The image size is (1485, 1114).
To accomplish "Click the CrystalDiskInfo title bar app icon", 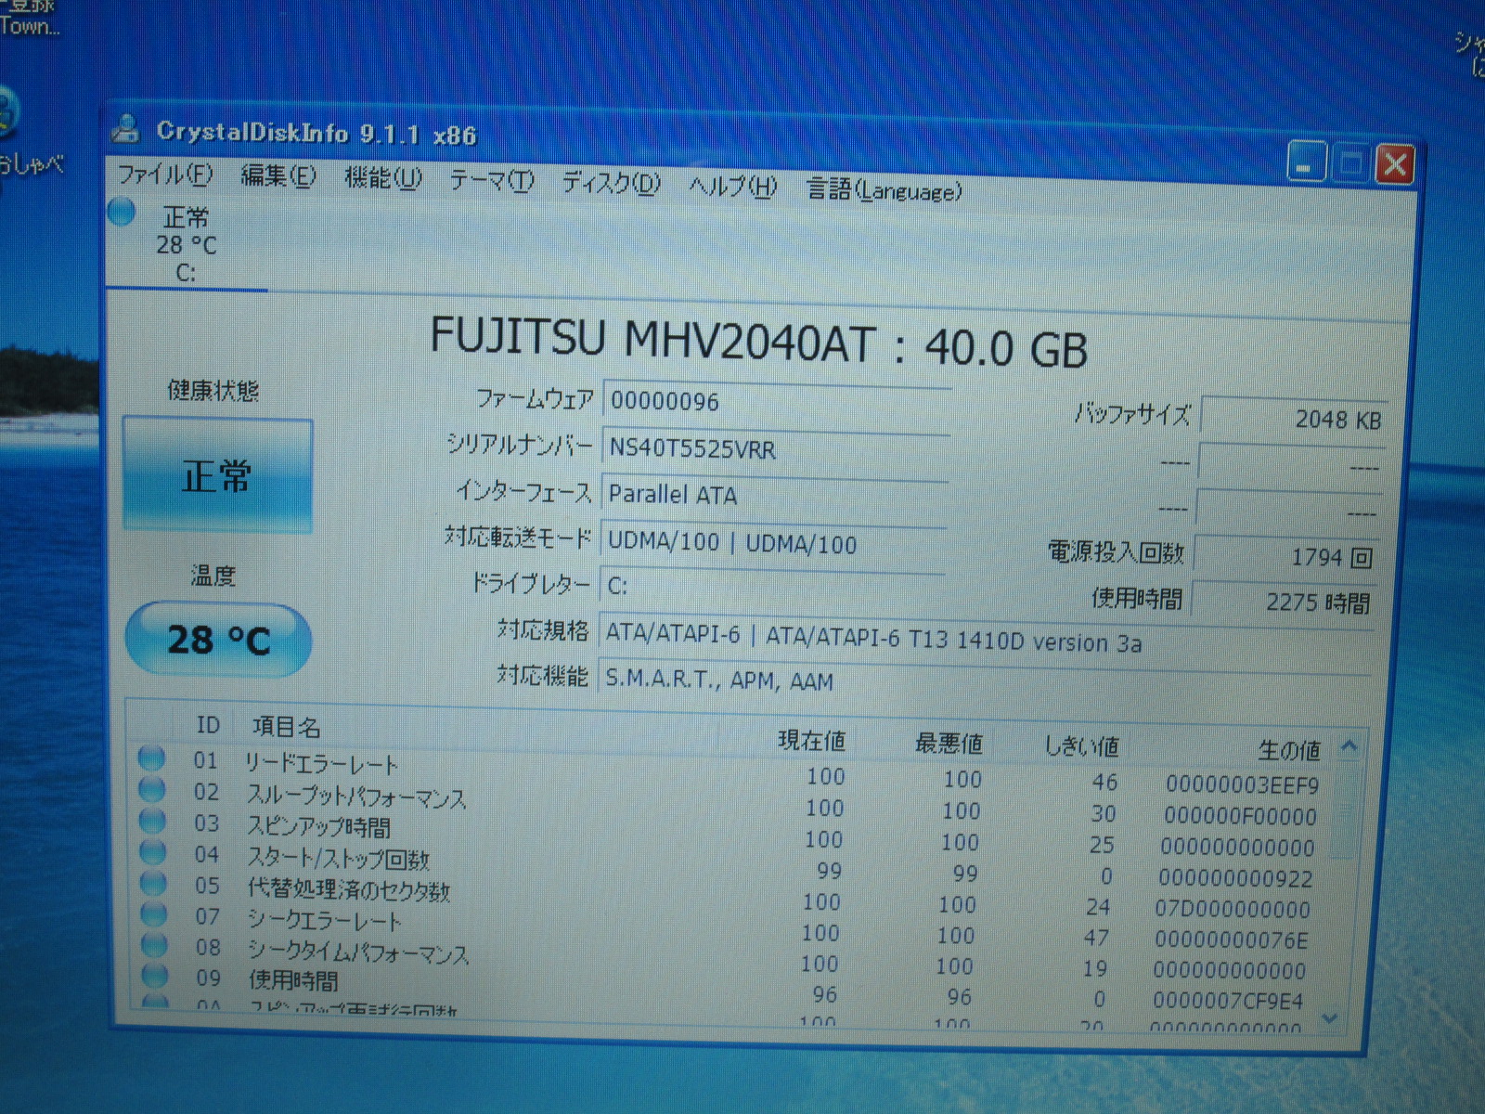I will click(126, 128).
